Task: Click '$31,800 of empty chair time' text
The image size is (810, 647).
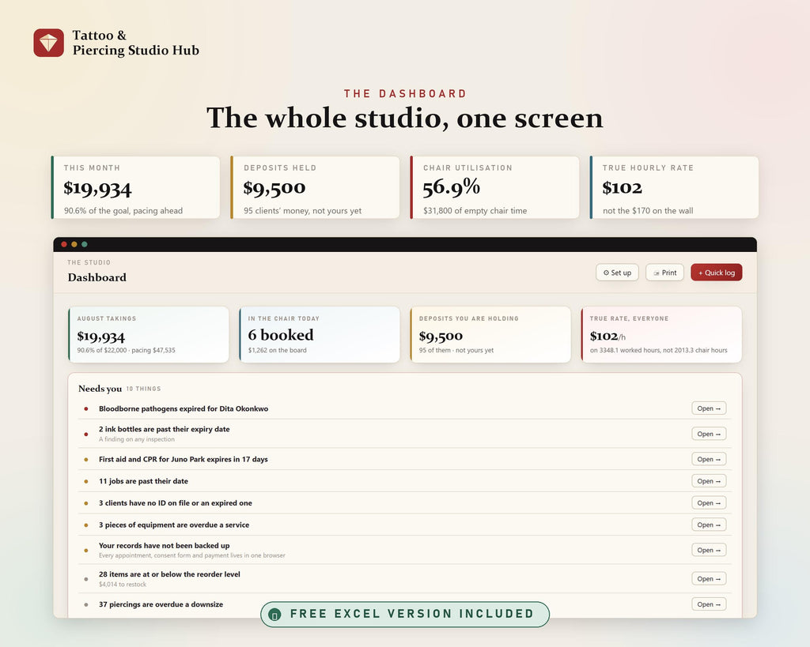Action: 475,210
